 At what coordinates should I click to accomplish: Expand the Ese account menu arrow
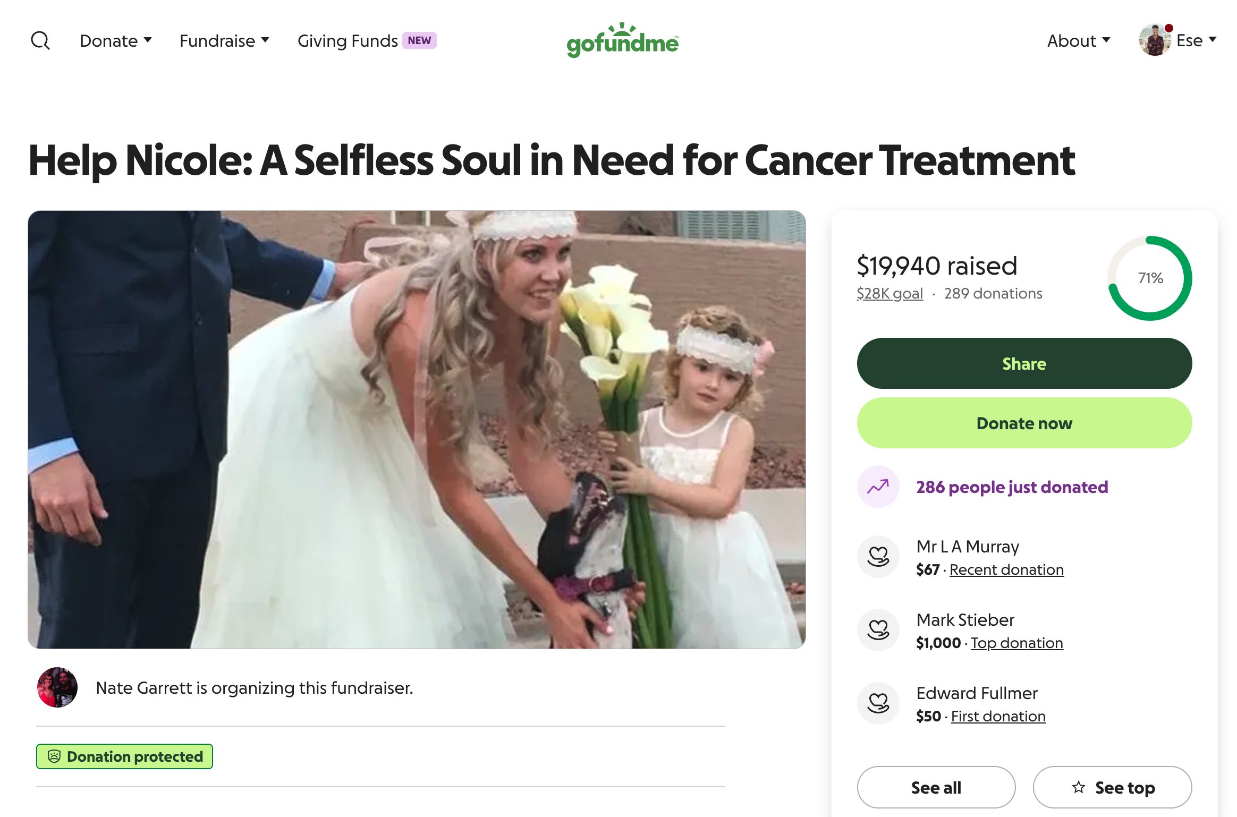pyautogui.click(x=1213, y=39)
